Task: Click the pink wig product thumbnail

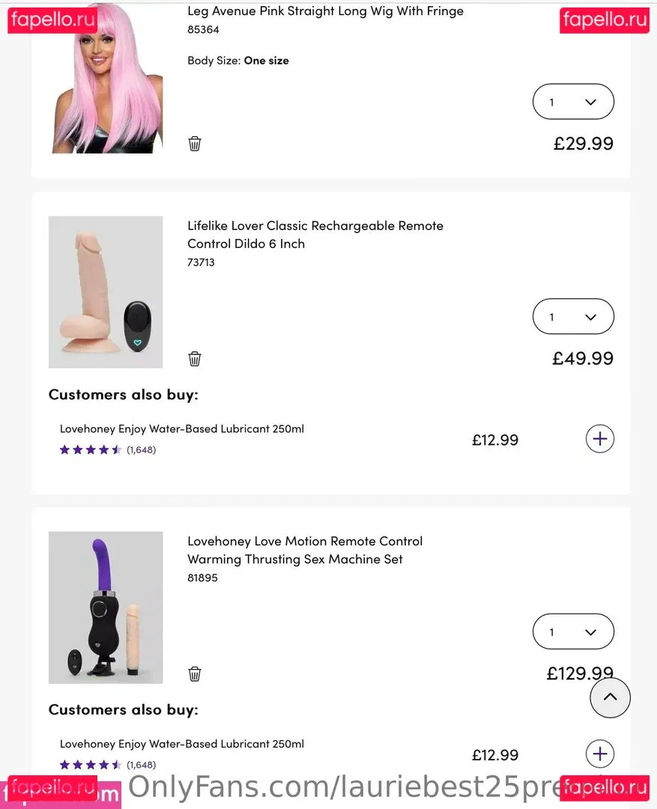Action: pyautogui.click(x=106, y=79)
